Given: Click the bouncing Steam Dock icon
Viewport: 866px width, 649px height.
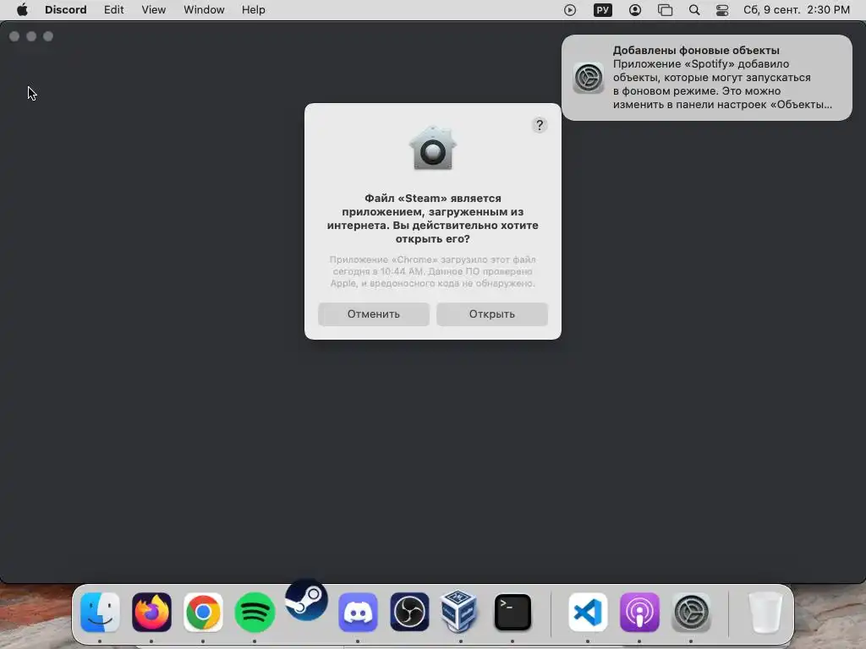Looking at the screenshot, I should click(306, 600).
